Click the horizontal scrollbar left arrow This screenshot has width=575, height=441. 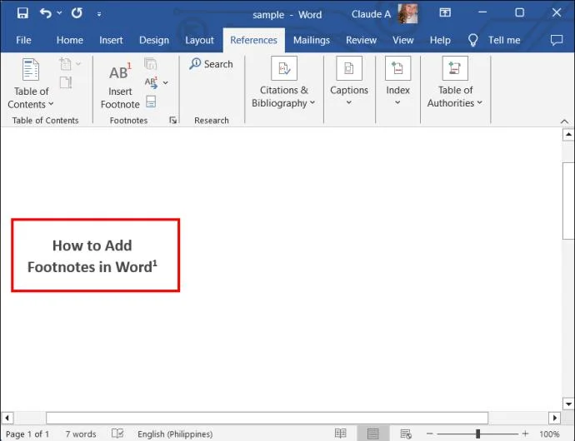click(x=7, y=418)
